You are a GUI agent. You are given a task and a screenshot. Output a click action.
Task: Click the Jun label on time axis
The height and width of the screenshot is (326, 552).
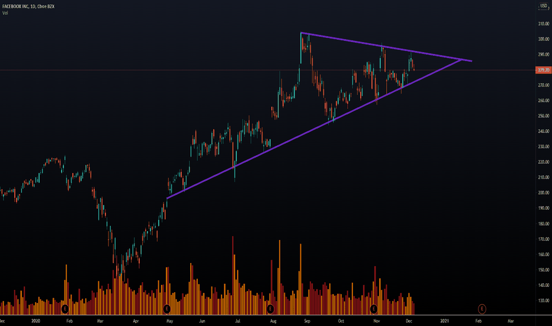pos(202,321)
